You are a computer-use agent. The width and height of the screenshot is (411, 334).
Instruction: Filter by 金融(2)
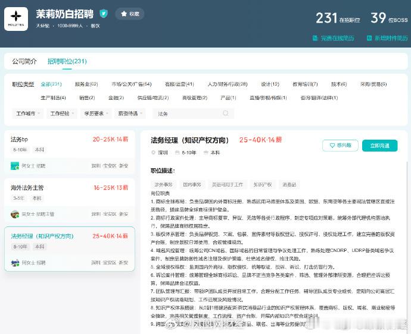coord(116,98)
